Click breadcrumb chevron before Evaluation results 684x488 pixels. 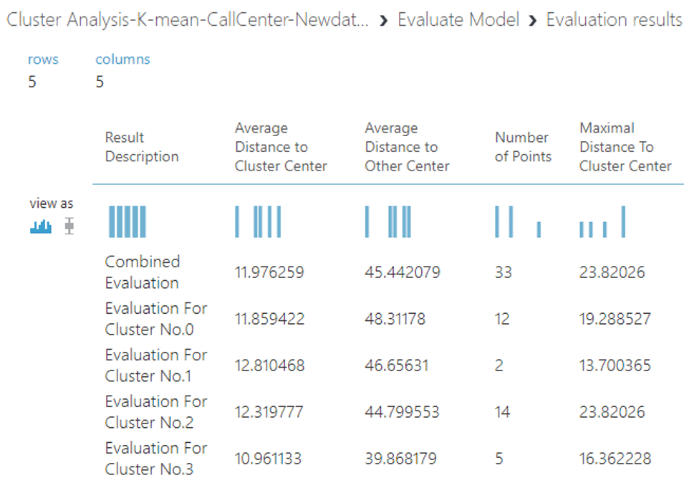(x=532, y=21)
